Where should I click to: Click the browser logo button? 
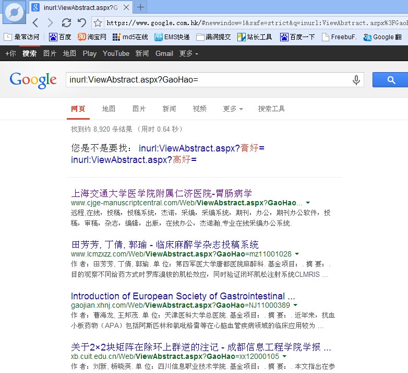[x=14, y=12]
